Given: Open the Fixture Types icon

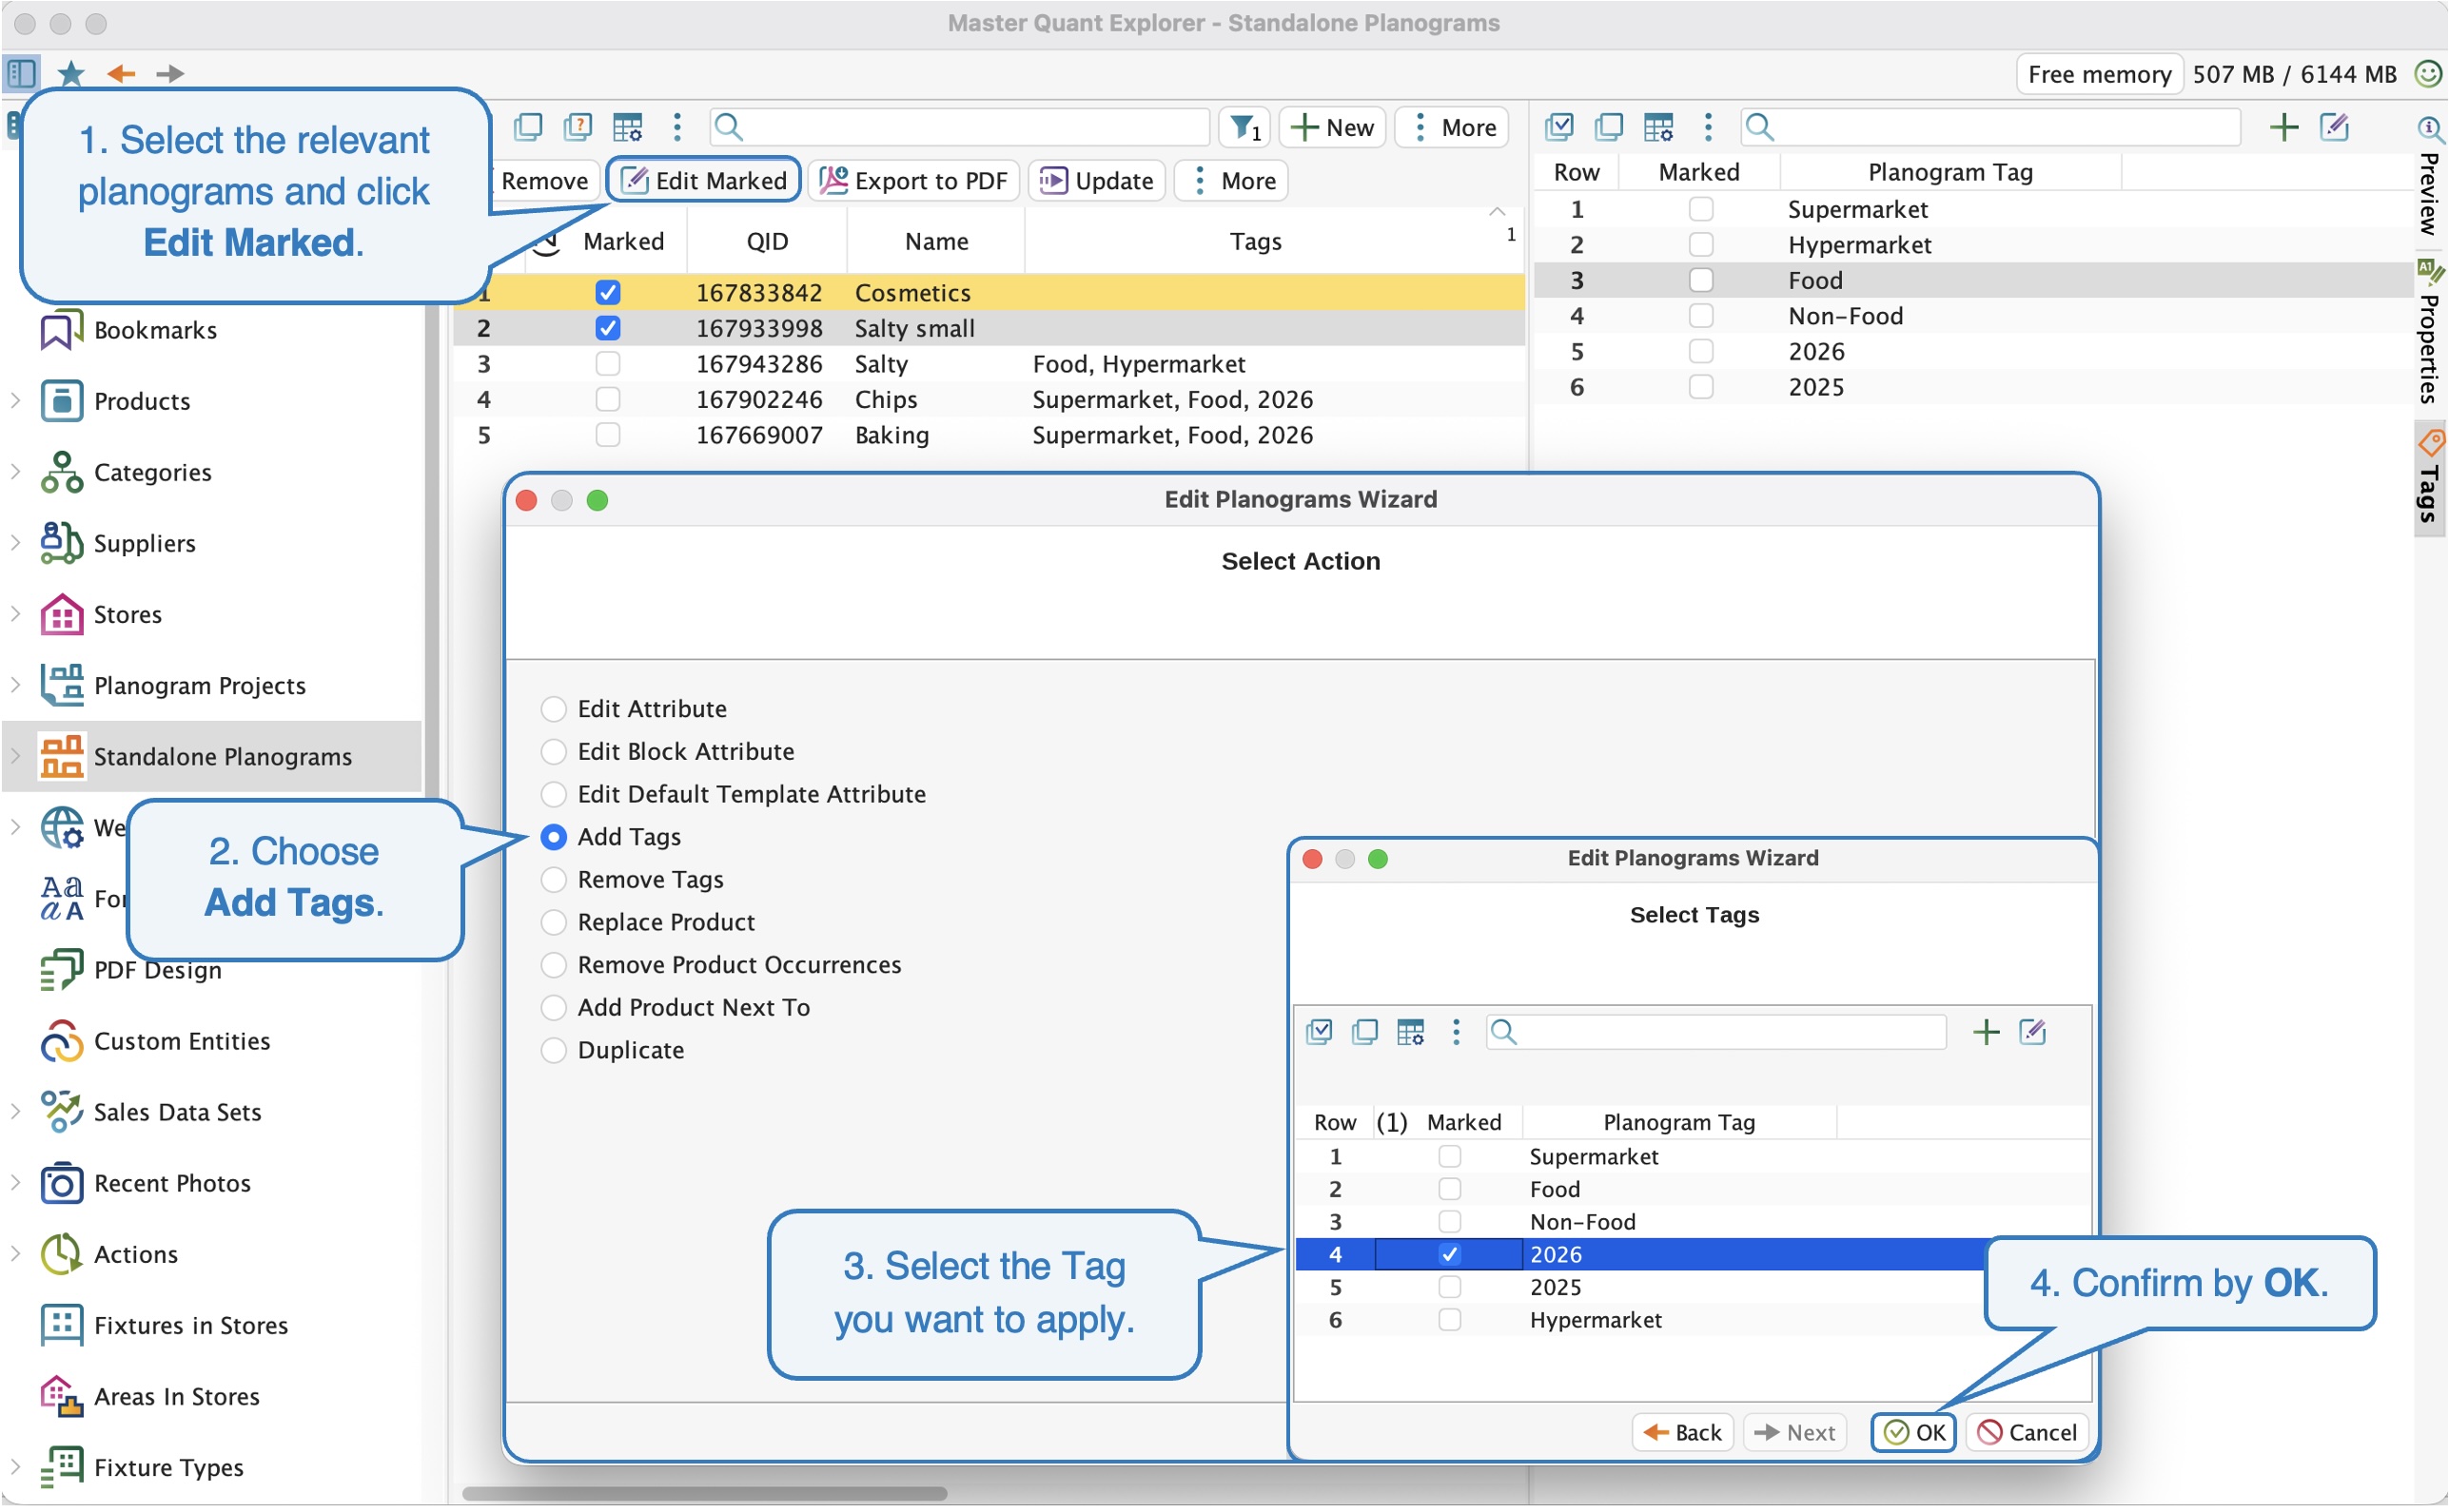Looking at the screenshot, I should pyautogui.click(x=61, y=1467).
